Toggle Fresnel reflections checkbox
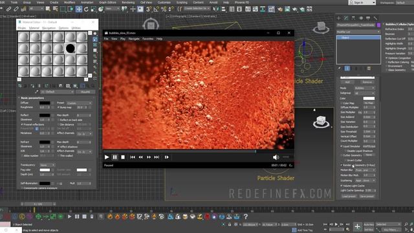414x233 pixels. [x=22, y=124]
